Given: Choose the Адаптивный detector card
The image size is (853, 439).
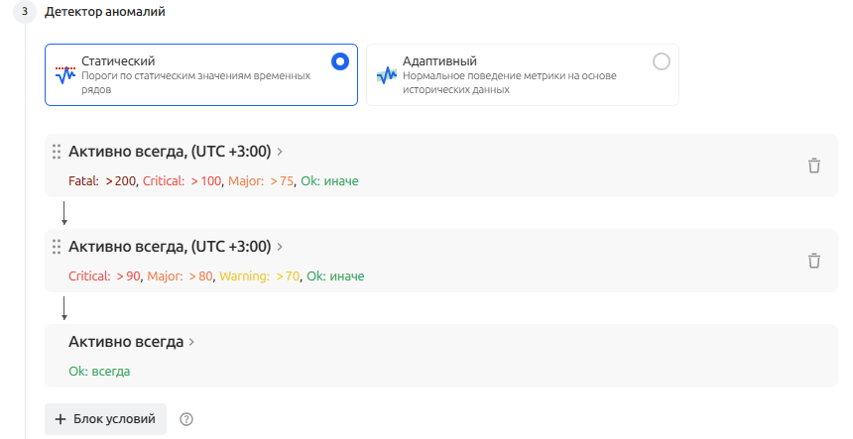Looking at the screenshot, I should click(x=523, y=75).
